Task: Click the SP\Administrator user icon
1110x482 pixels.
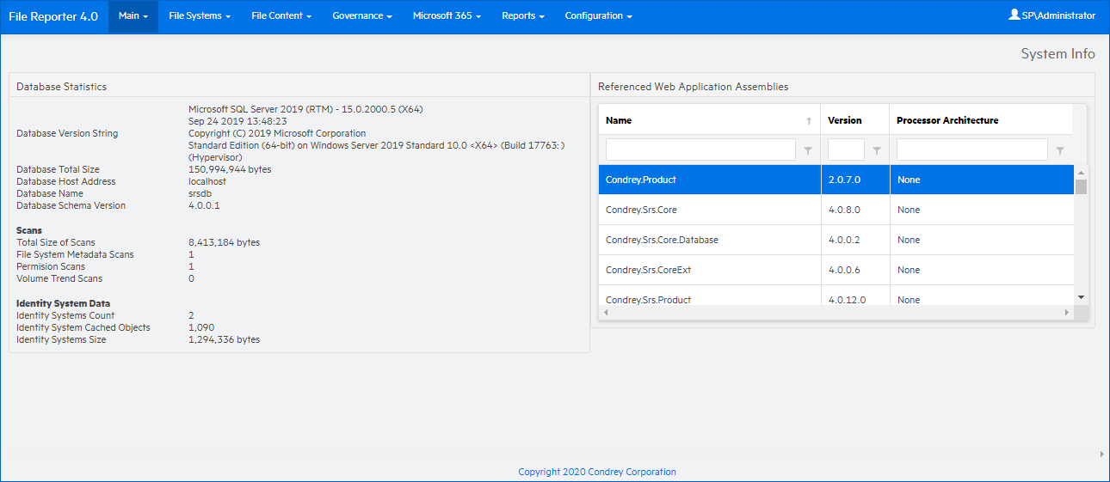Action: (1014, 15)
